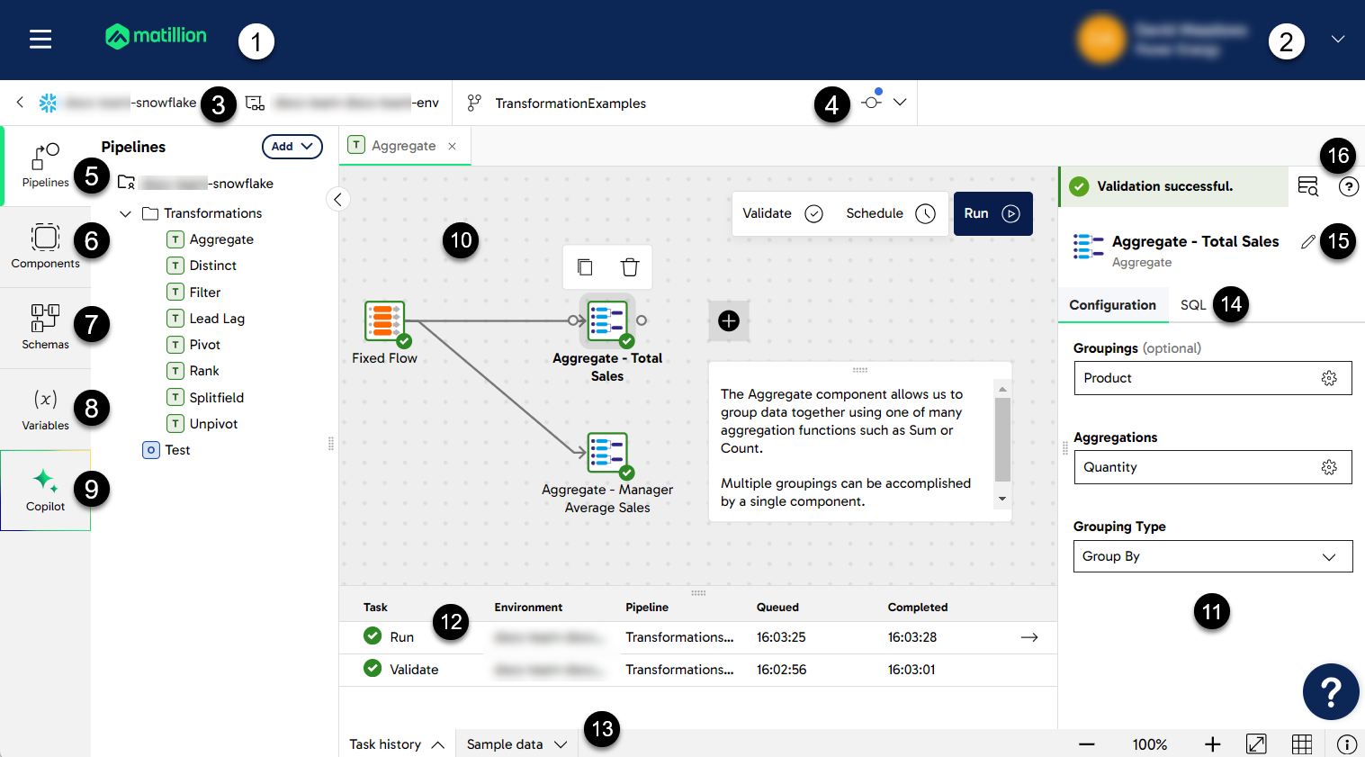
Task: Open the hamburger main menu
Action: pos(40,39)
